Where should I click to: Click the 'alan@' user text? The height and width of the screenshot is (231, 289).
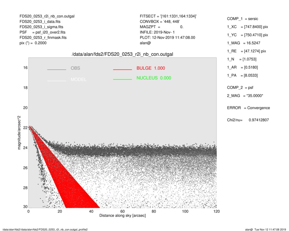pyautogui.click(x=145, y=43)
